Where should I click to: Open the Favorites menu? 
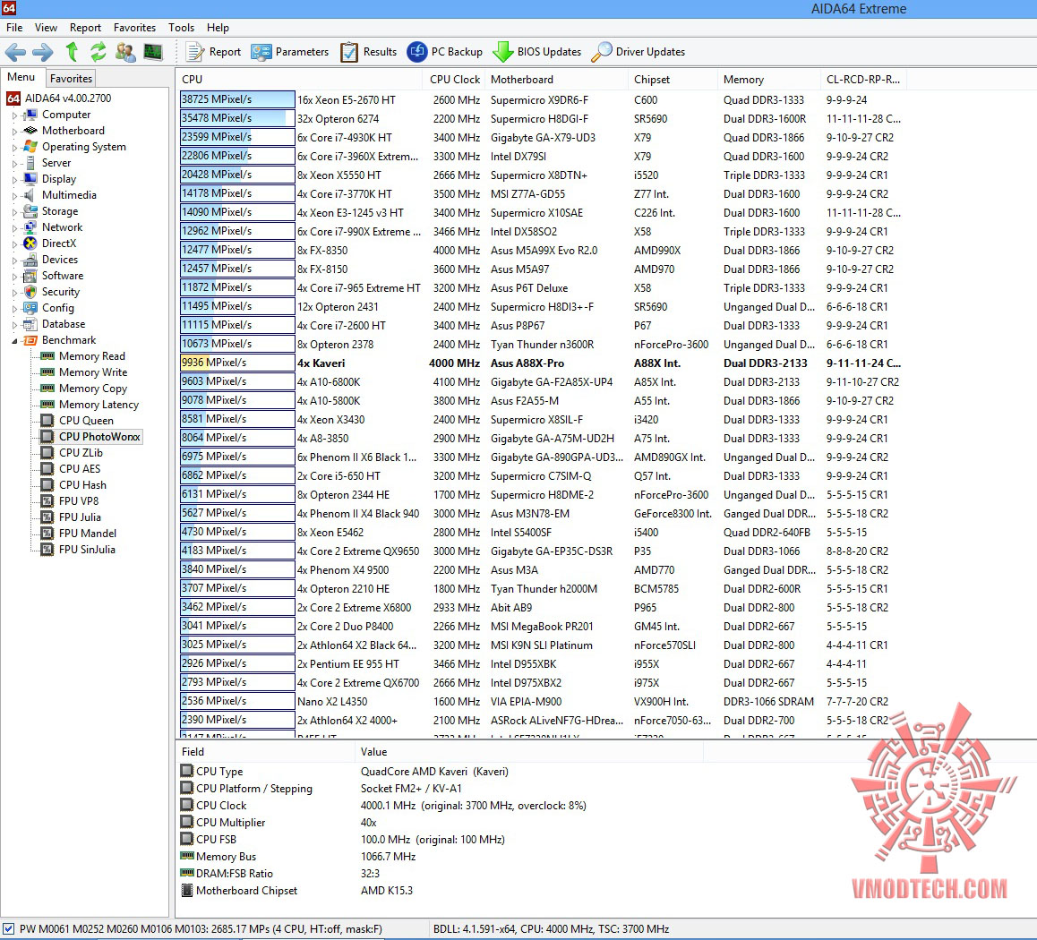click(134, 28)
